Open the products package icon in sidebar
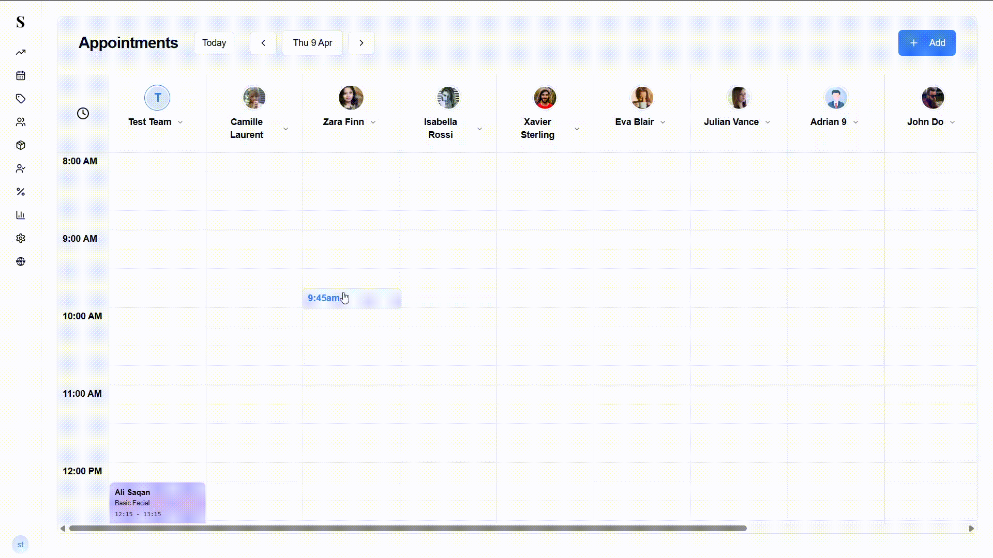Image resolution: width=993 pixels, height=558 pixels. 21,145
